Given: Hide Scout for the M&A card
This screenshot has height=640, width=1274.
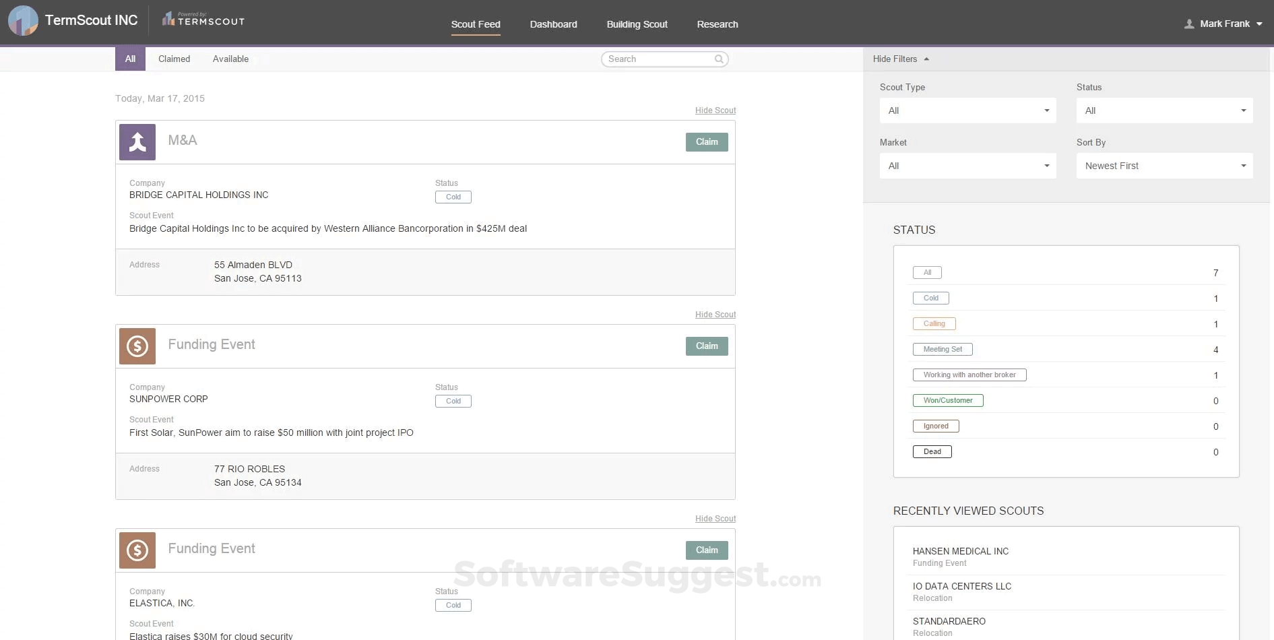Looking at the screenshot, I should pos(715,110).
